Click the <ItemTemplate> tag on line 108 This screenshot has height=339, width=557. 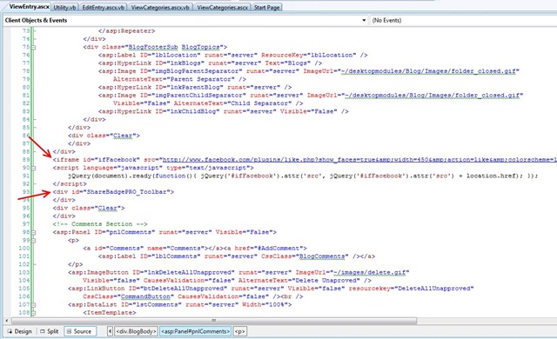click(110, 313)
